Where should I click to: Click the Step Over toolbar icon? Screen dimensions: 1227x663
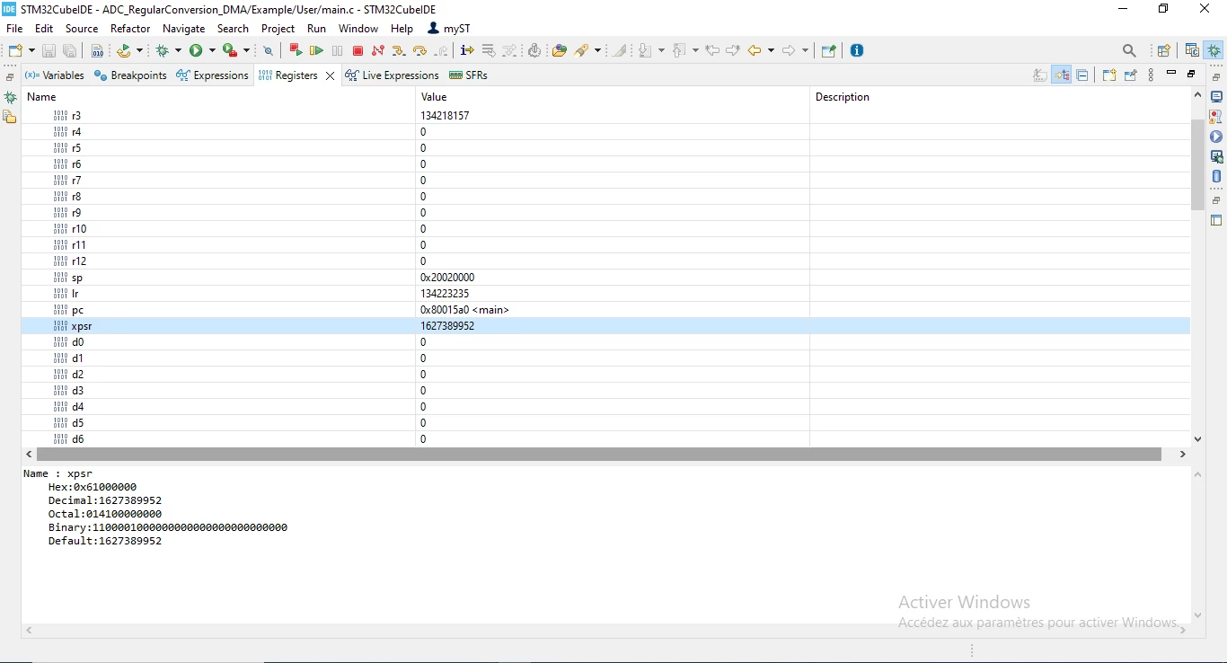point(419,51)
